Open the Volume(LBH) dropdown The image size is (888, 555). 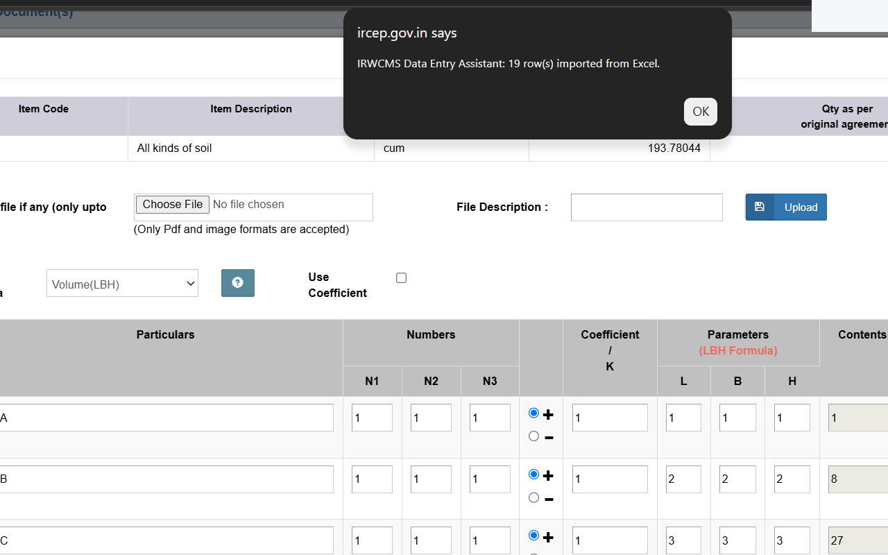pos(122,284)
